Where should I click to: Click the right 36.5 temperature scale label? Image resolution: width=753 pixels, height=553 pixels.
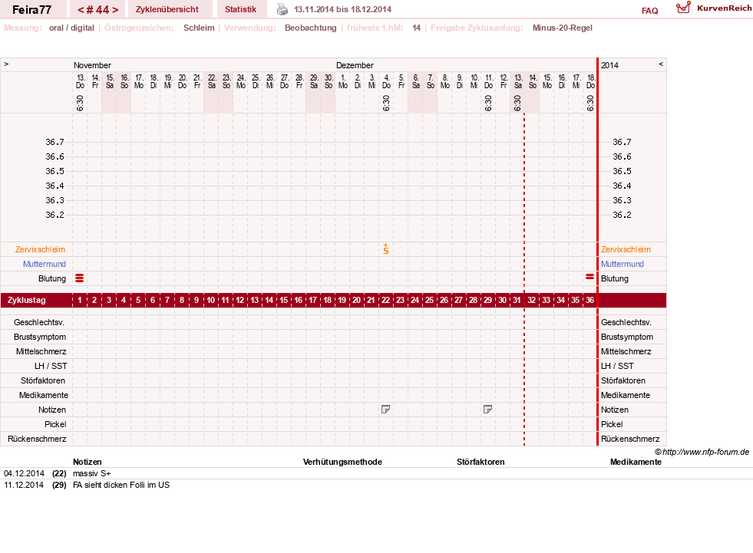pyautogui.click(x=622, y=171)
